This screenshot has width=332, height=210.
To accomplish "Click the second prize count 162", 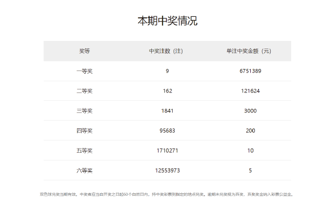I will tap(167, 91).
